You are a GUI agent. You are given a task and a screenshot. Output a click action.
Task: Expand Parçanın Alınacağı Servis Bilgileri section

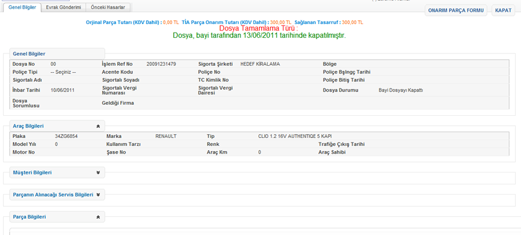(98, 195)
